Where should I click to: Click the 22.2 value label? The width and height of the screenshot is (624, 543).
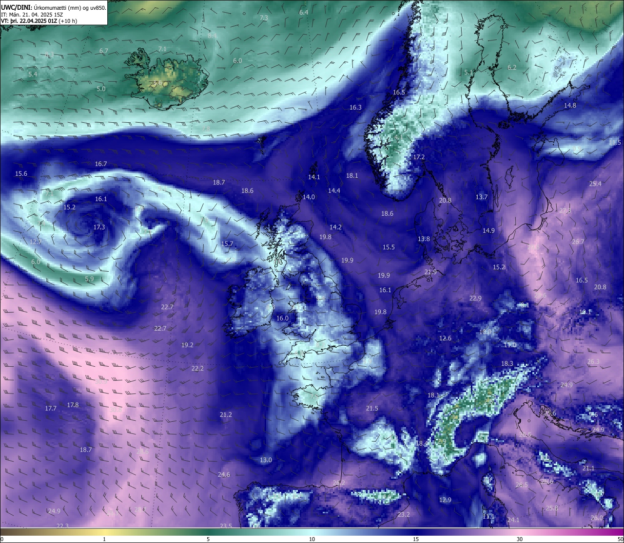tap(197, 368)
